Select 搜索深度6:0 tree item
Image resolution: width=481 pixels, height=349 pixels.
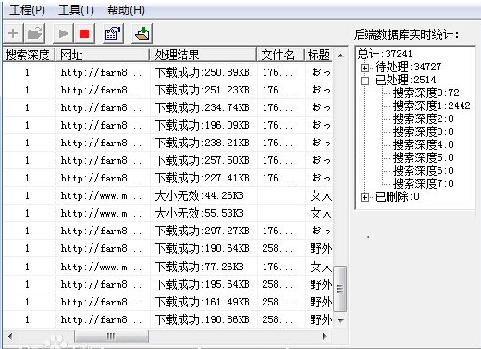tap(424, 170)
